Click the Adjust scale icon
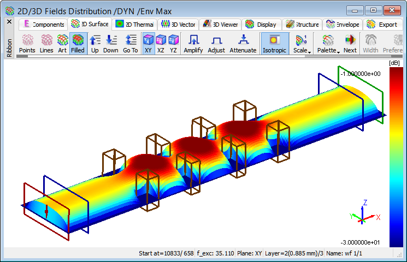407x262 pixels. tap(216, 44)
